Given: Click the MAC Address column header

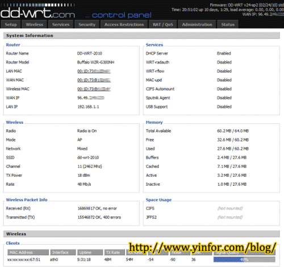Looking at the screenshot, I should pyautogui.click(x=28, y=252).
